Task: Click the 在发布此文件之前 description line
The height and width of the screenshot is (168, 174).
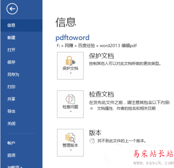Action: point(130,103)
